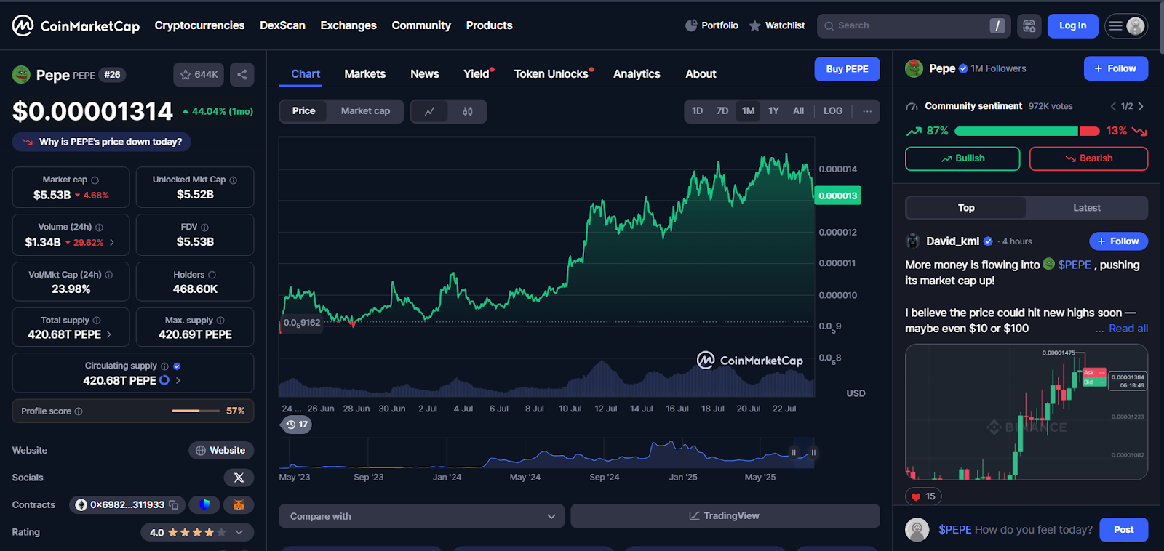
Task: Add PEPE to watchlist via 644K star
Action: click(x=199, y=74)
